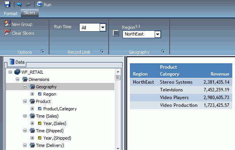
Task: Click the Product Category column header
Action: tap(170, 71)
